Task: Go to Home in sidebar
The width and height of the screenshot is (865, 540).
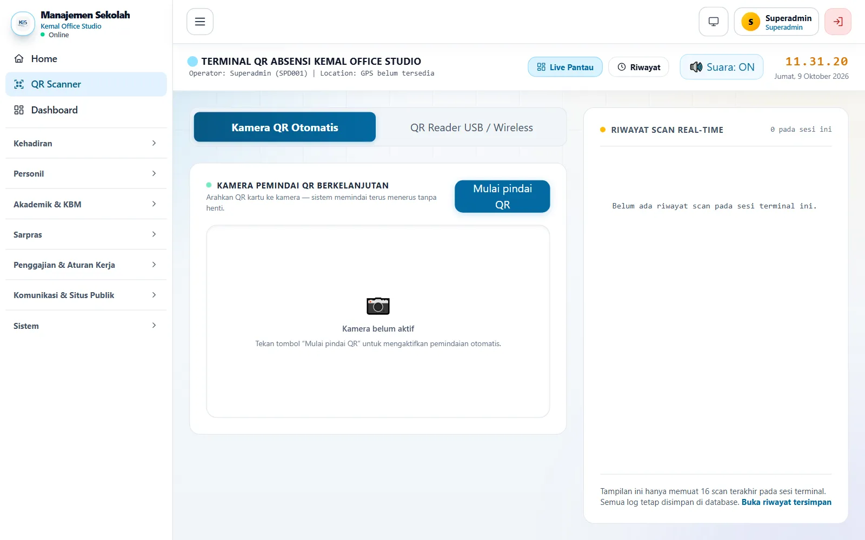Action: click(x=86, y=58)
